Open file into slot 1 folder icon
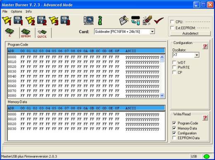The width and height of the screenshot is (215, 160). point(7,21)
